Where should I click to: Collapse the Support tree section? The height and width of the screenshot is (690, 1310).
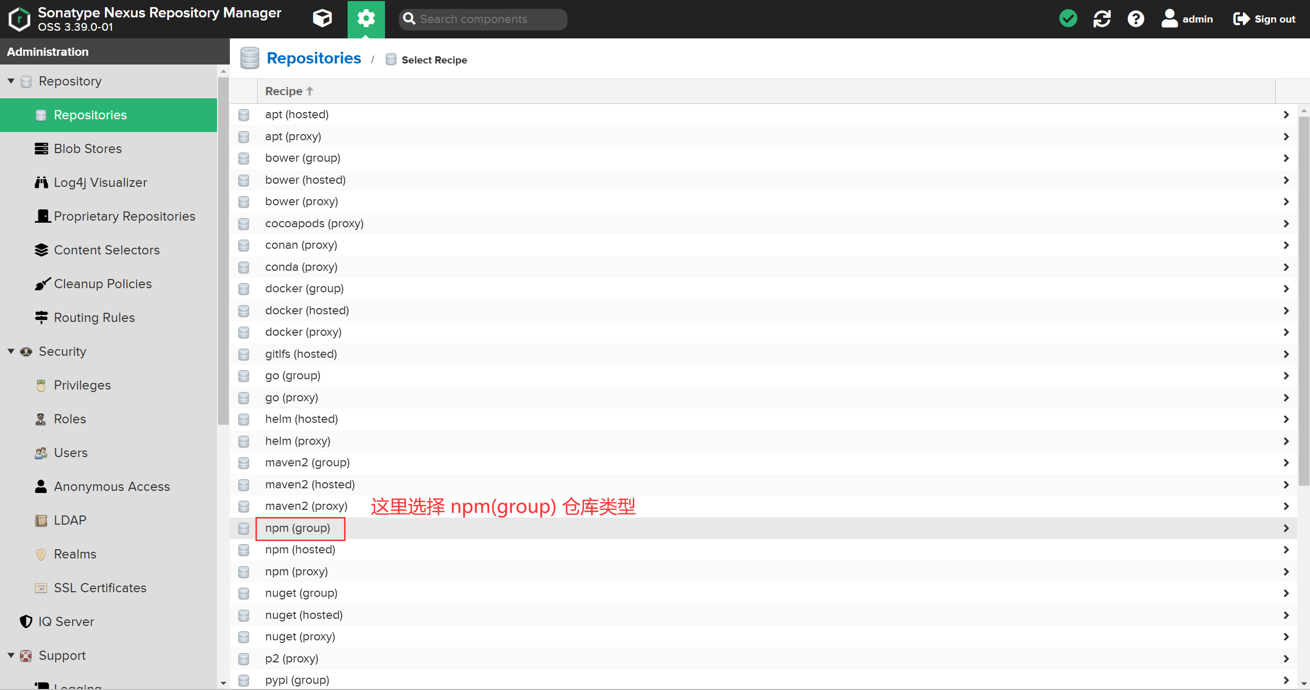[x=11, y=655]
